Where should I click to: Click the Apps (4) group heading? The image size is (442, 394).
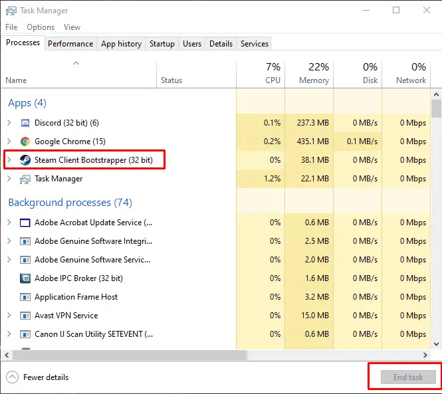[27, 103]
